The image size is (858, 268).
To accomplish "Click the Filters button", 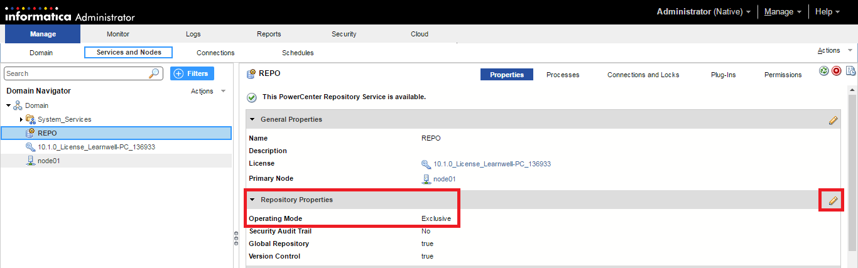I will point(192,73).
